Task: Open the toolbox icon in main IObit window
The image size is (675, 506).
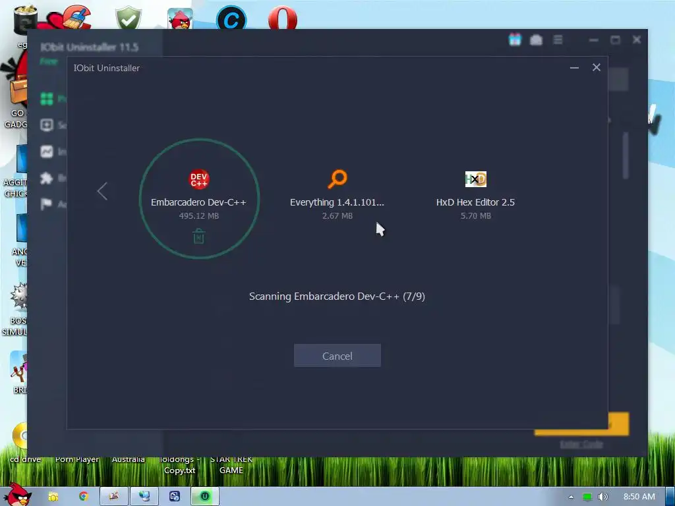Action: tap(536, 40)
